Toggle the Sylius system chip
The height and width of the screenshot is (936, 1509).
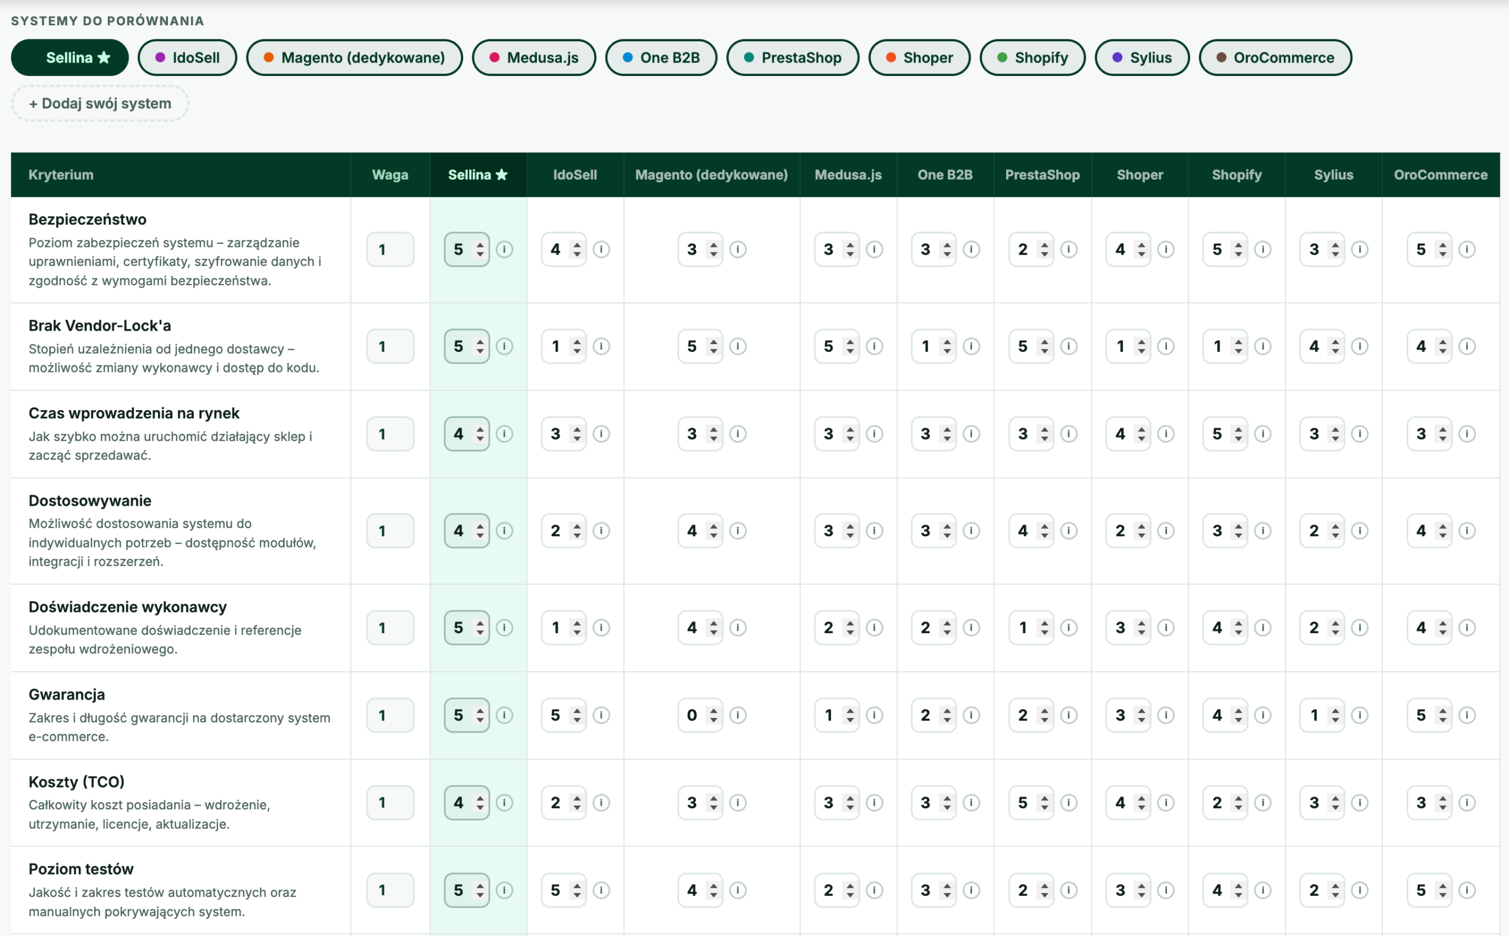click(1142, 58)
